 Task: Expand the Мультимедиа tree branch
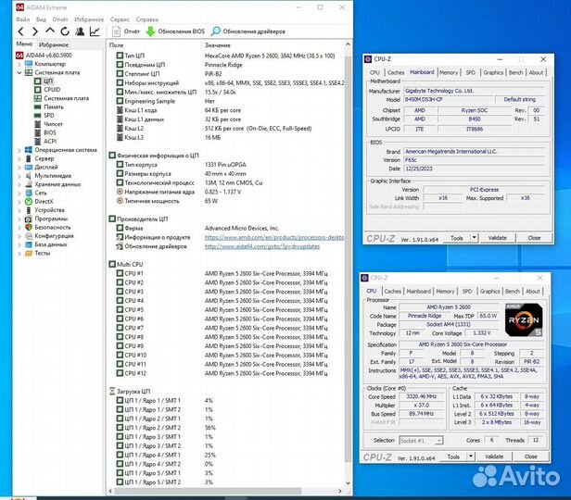tap(19, 176)
